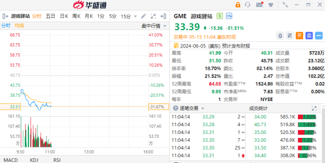This screenshot has width=325, height=163.
Task: Open customer service headset icon
Action: [x=247, y=5]
